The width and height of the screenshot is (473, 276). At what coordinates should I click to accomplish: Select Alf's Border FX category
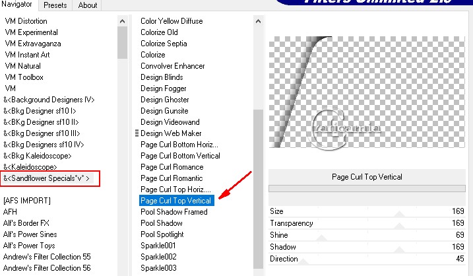(26, 223)
